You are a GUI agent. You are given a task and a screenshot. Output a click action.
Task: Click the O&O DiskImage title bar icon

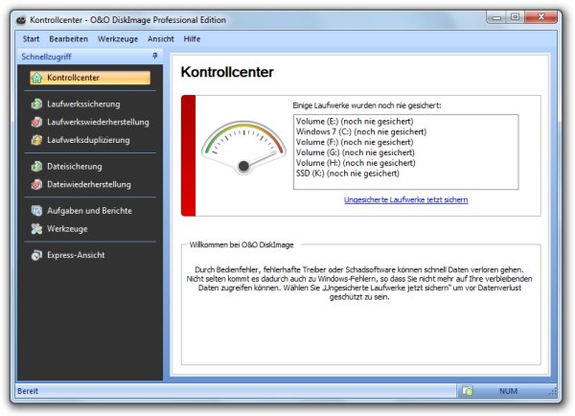21,20
